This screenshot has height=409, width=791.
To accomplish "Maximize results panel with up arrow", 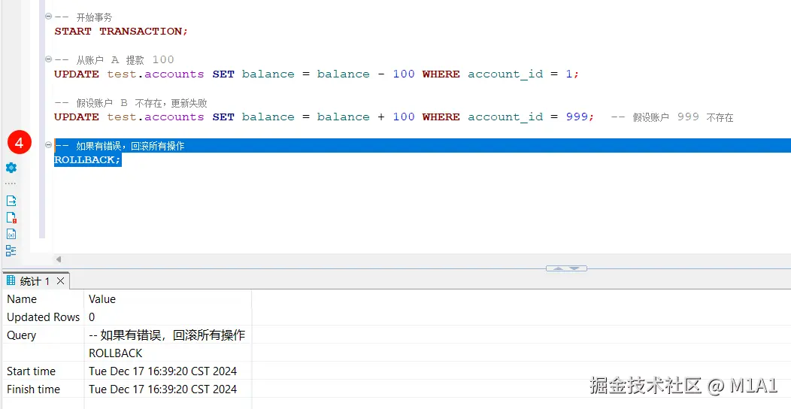I will (558, 268).
